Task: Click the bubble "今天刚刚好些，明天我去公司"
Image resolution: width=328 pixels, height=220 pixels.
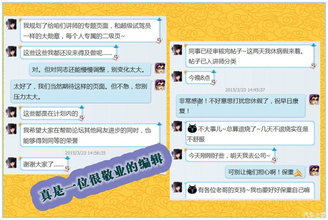Action: [231, 155]
